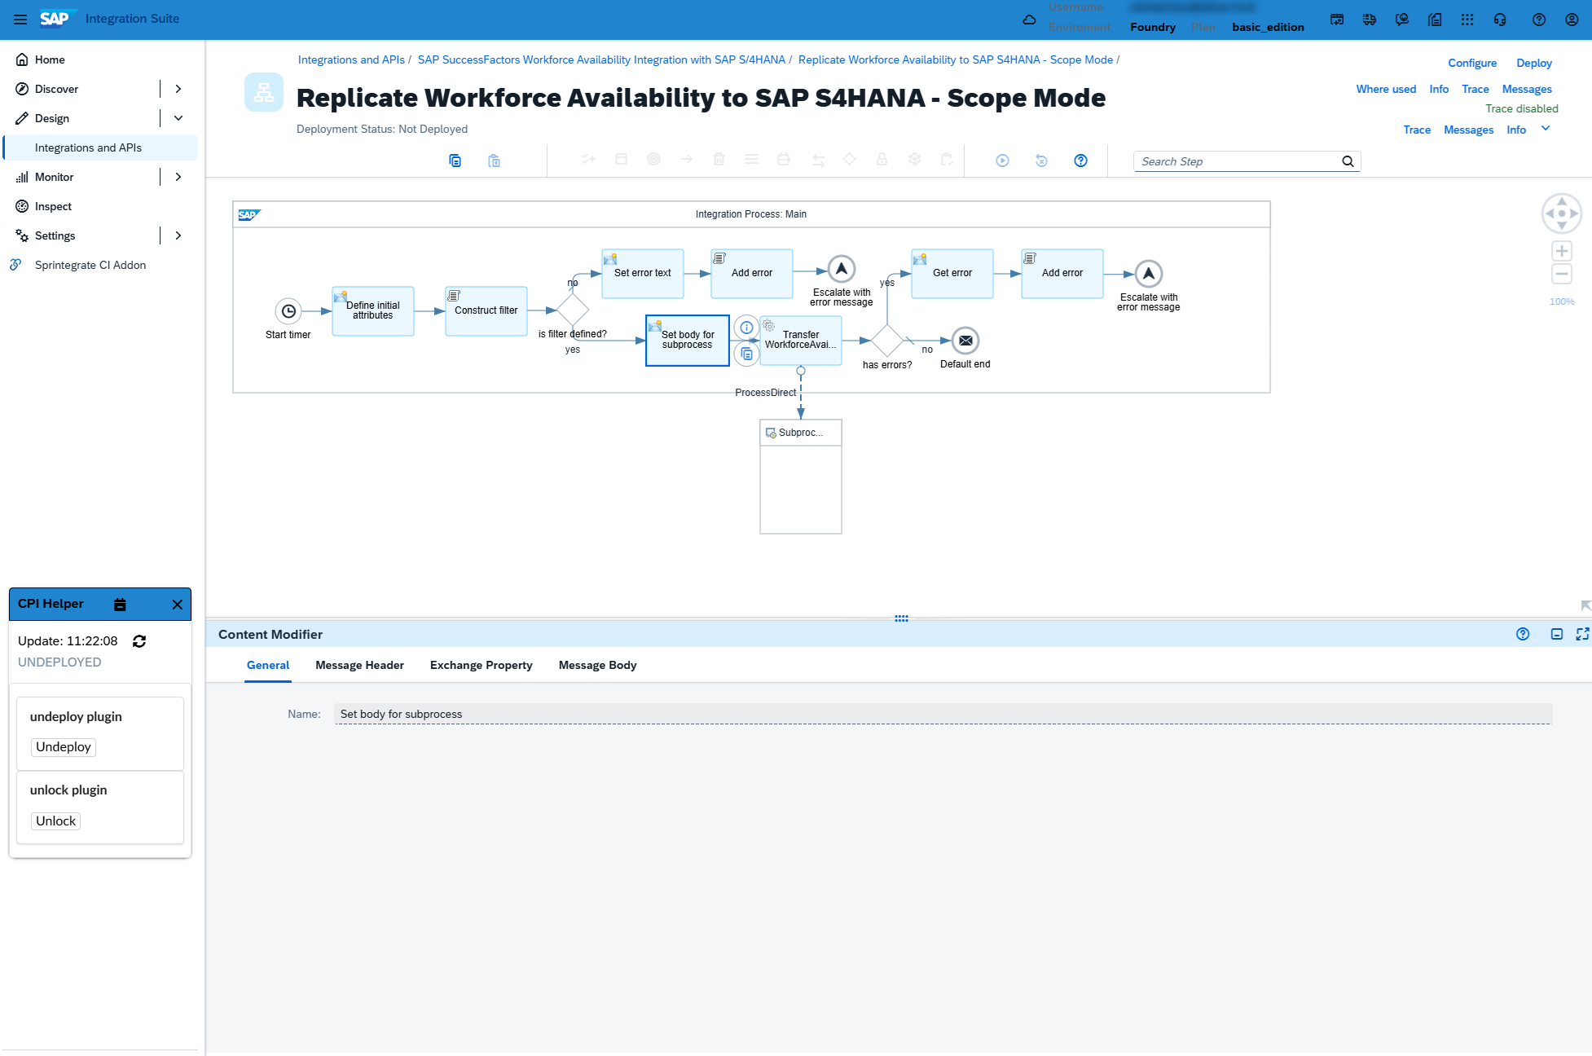Image resolution: width=1592 pixels, height=1056 pixels.
Task: Expand the Settings menu chevron
Action: pyautogui.click(x=178, y=235)
